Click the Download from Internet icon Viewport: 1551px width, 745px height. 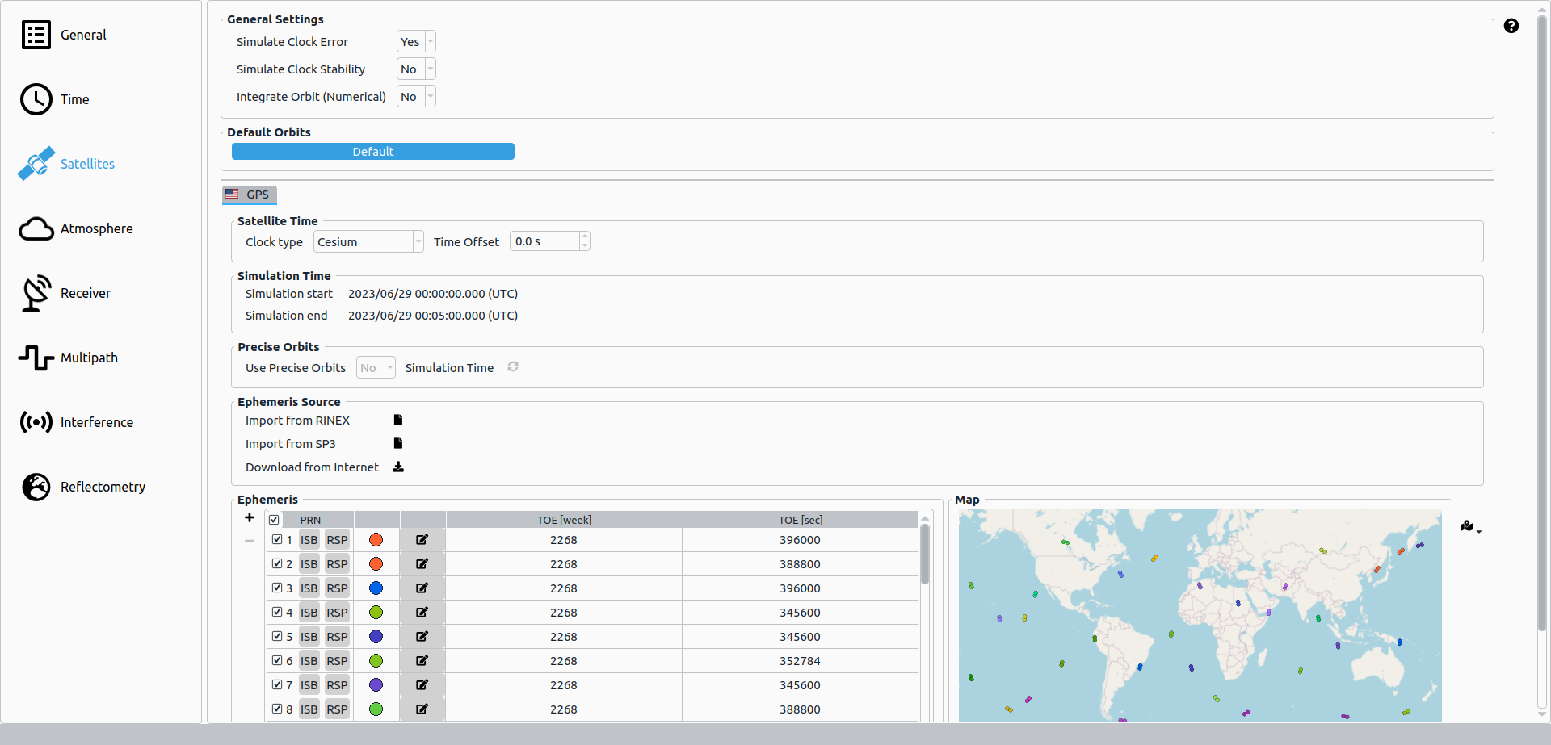[397, 467]
